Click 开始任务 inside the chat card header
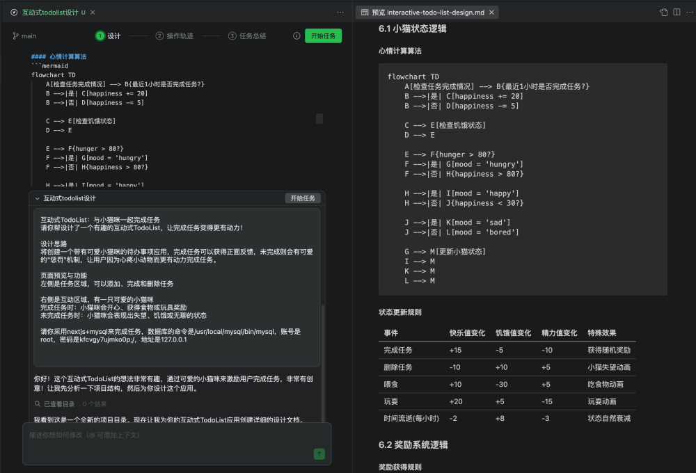 coord(304,198)
